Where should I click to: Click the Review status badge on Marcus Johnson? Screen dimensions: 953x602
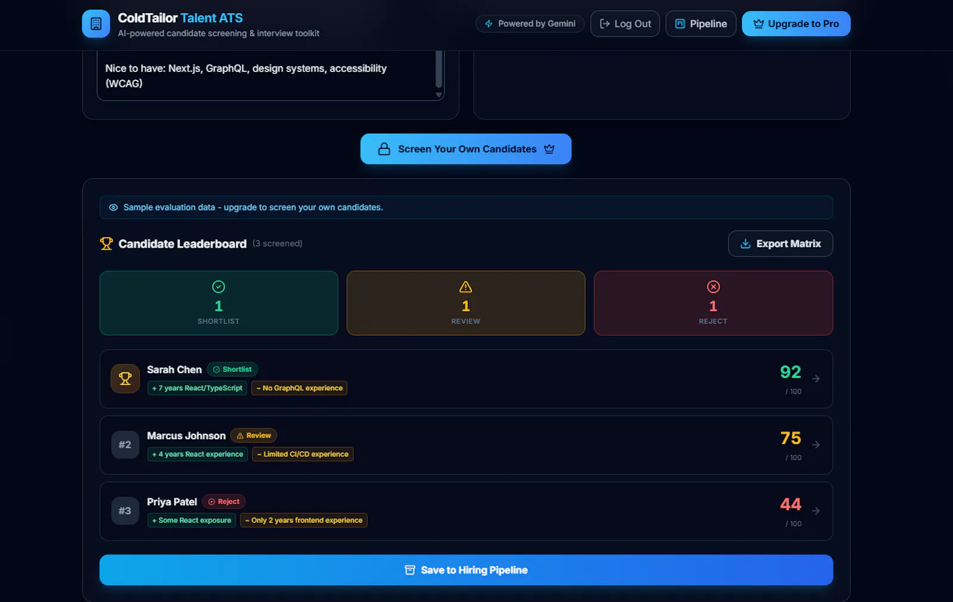pos(254,435)
